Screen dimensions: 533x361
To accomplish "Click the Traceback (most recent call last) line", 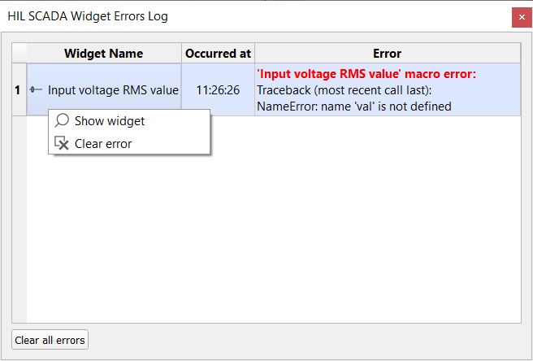I will pos(343,90).
